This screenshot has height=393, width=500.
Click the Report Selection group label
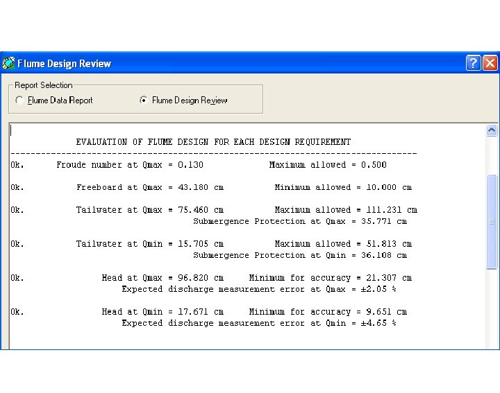44,85
